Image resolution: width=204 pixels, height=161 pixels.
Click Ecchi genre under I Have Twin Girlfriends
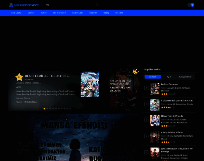coord(177,120)
